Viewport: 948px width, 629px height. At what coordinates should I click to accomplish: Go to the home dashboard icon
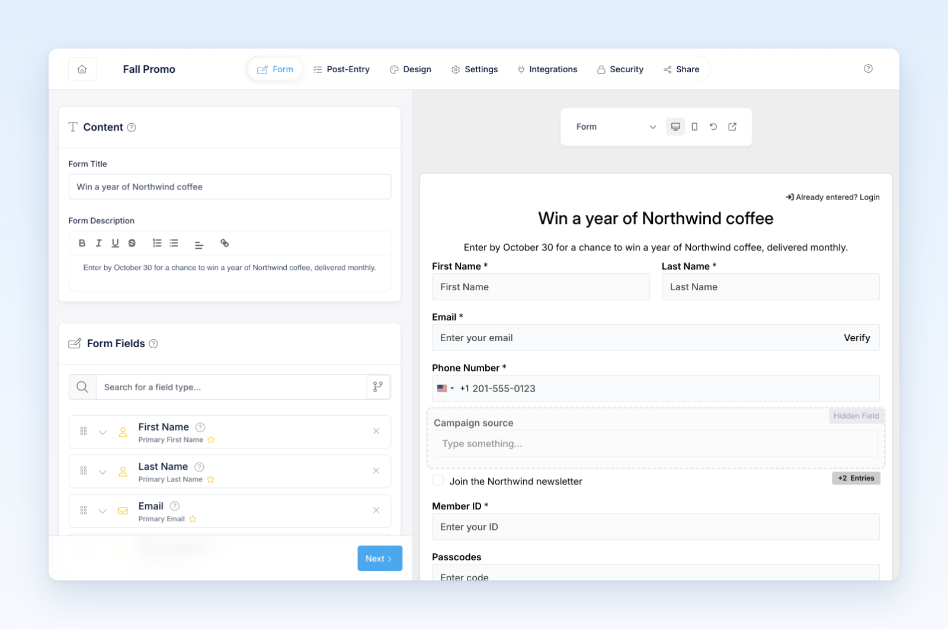[x=82, y=69]
